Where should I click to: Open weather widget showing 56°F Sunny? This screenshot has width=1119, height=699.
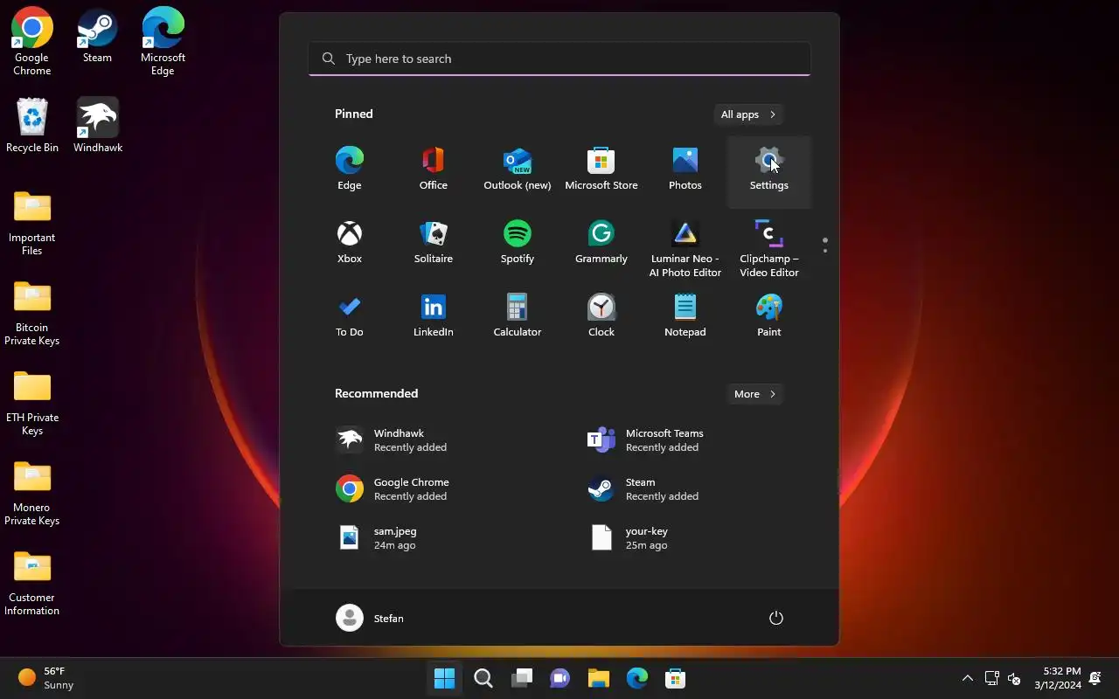pos(47,678)
